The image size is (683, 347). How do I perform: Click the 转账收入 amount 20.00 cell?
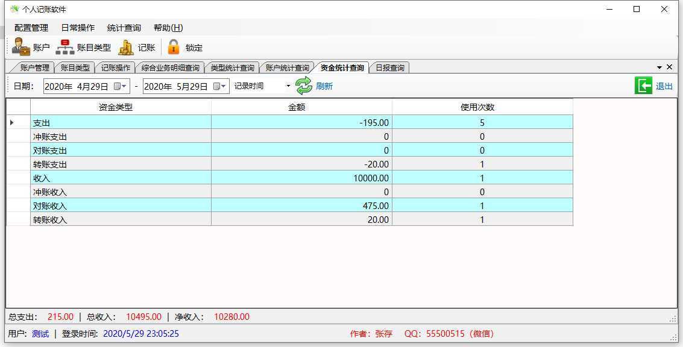pyautogui.click(x=301, y=219)
